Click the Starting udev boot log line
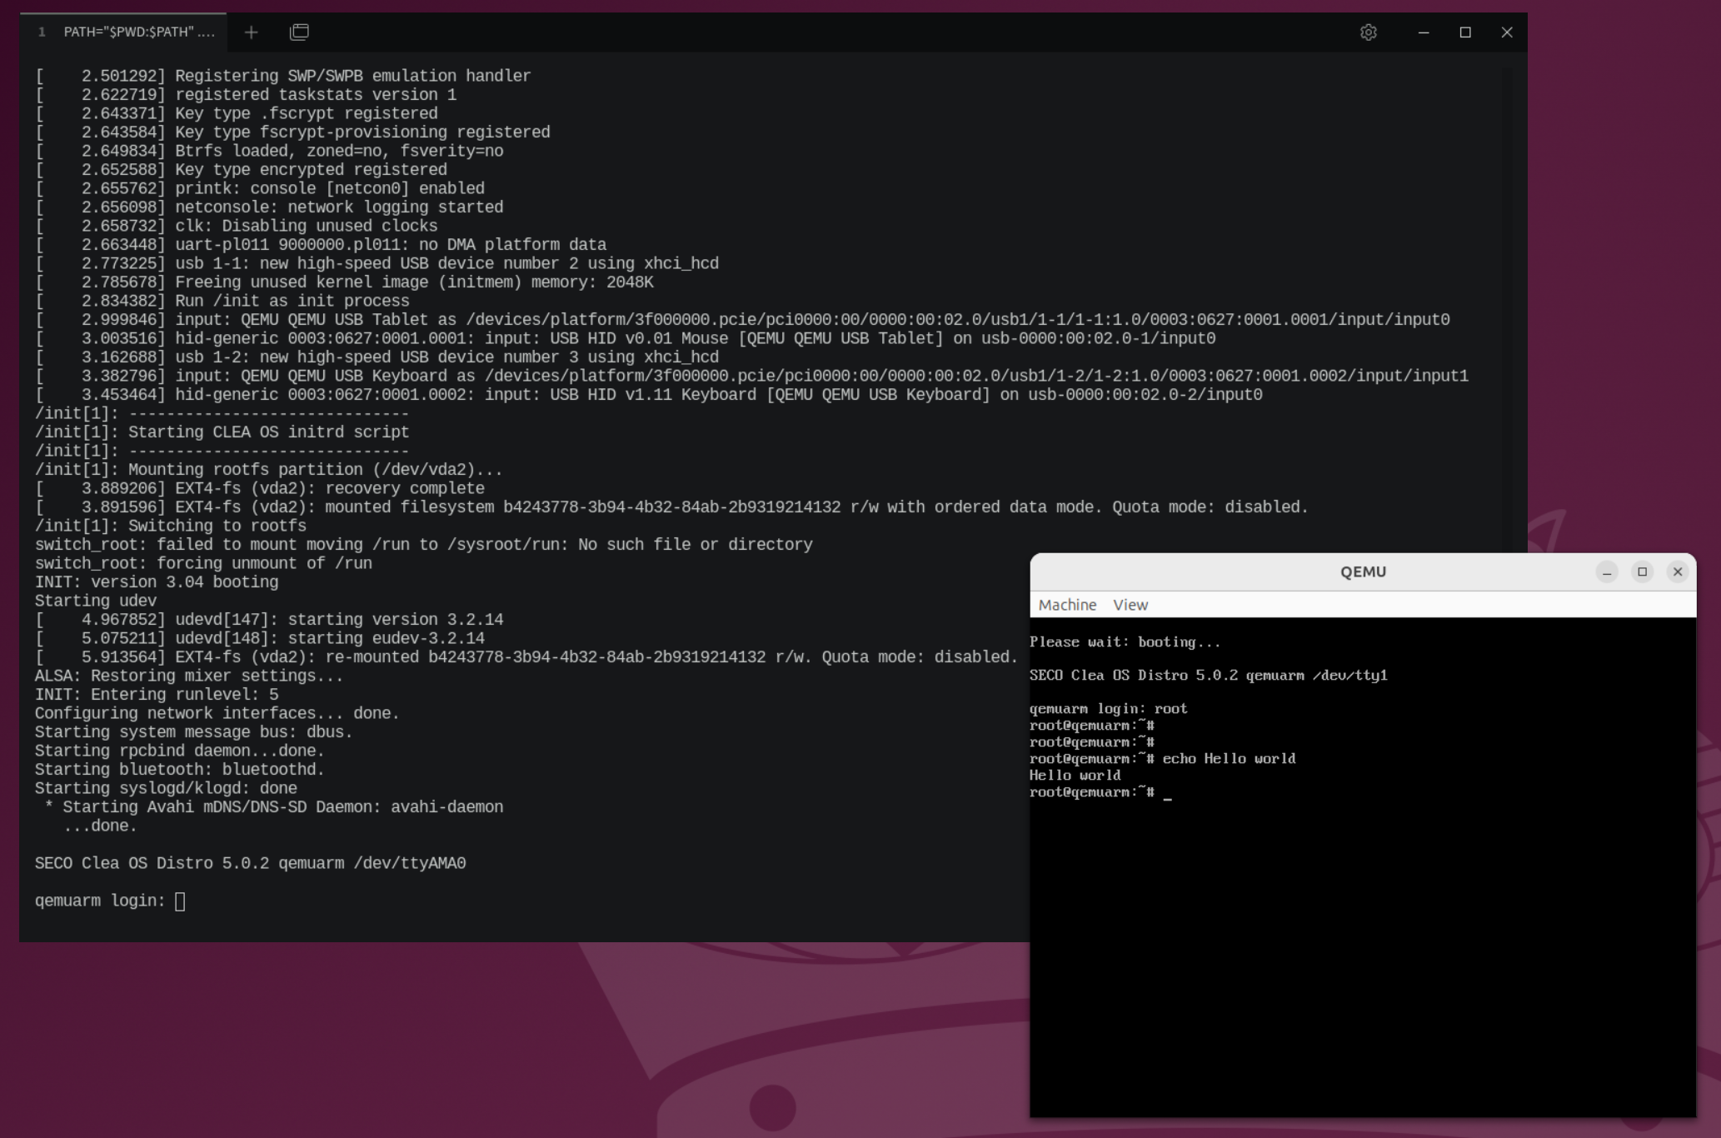The width and height of the screenshot is (1721, 1138). pos(95,600)
